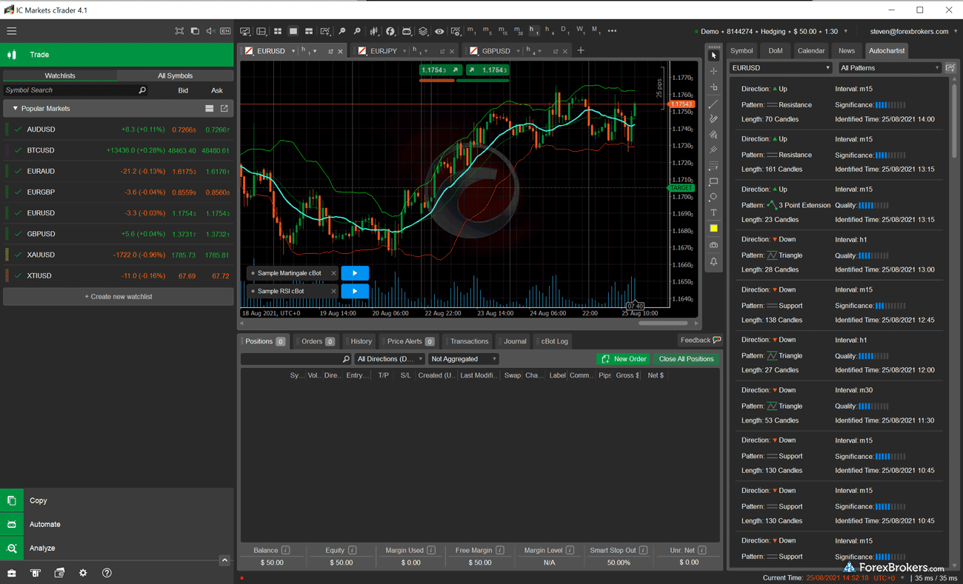
Task: Select the Text drawing tool
Action: pos(713,212)
